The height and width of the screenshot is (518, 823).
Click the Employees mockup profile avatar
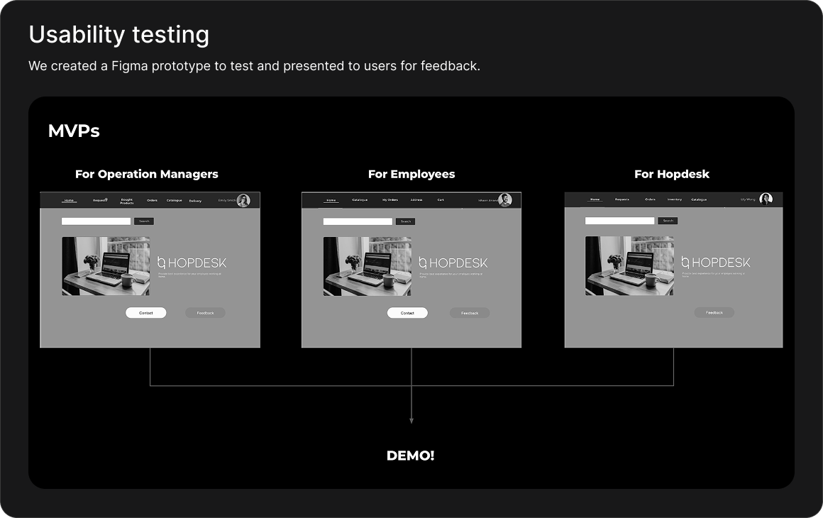pos(505,200)
